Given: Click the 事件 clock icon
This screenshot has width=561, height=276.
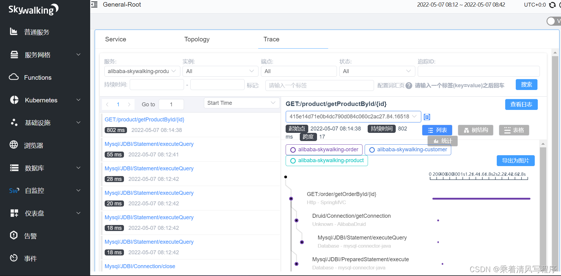Looking at the screenshot, I should pos(14,258).
